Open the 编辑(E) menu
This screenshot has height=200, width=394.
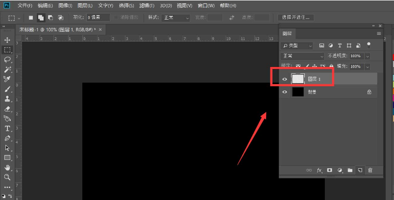(45, 5)
